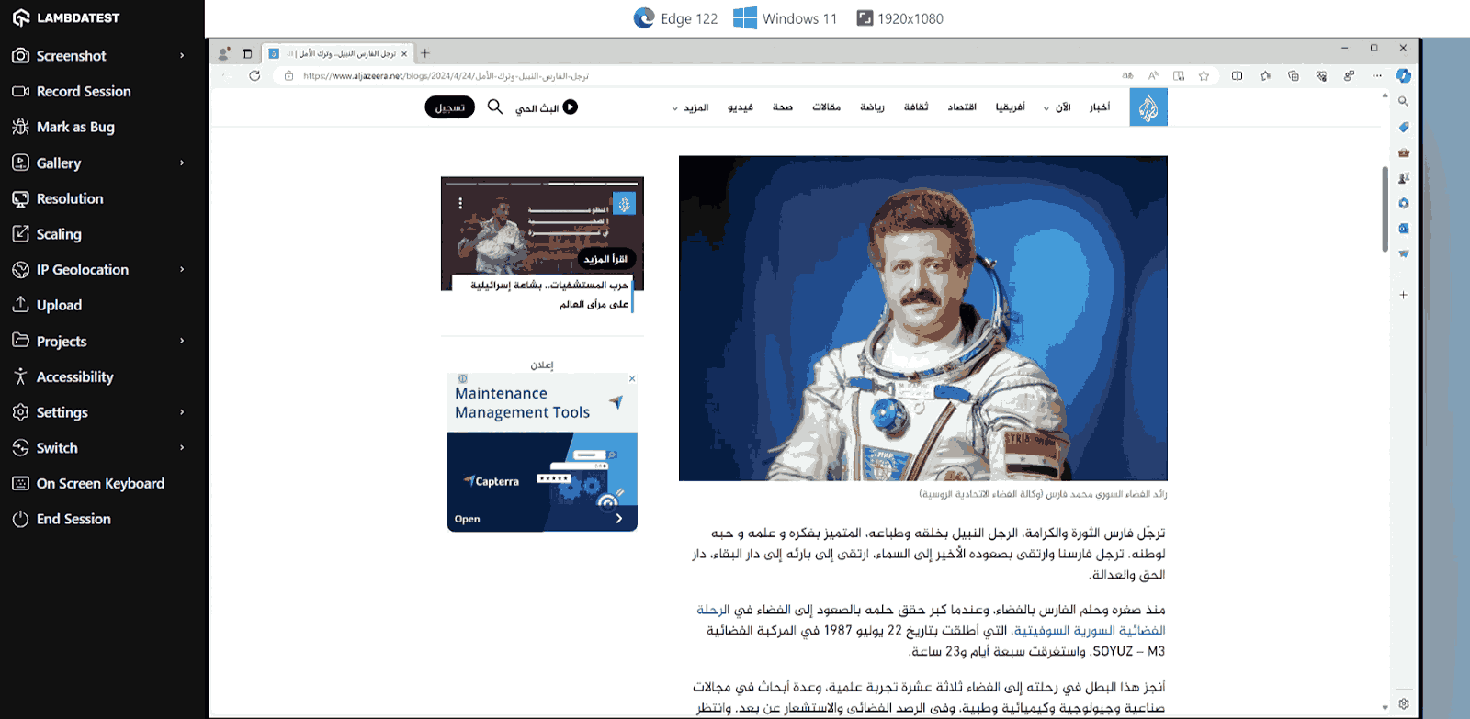The width and height of the screenshot is (1470, 719).
Task: Open the Collections icon in Edge toolbar
Action: point(1293,75)
